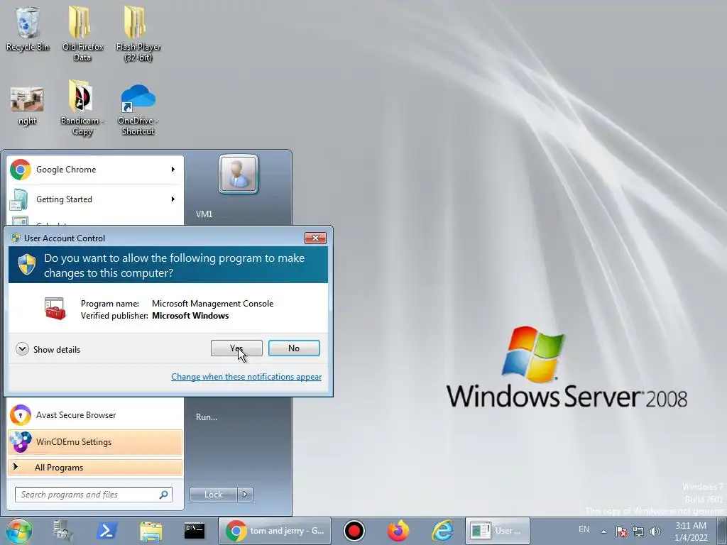Viewport: 727px width, 545px height.
Task: Open WinCDEmu Settings from Start menu
Action: pos(95,441)
